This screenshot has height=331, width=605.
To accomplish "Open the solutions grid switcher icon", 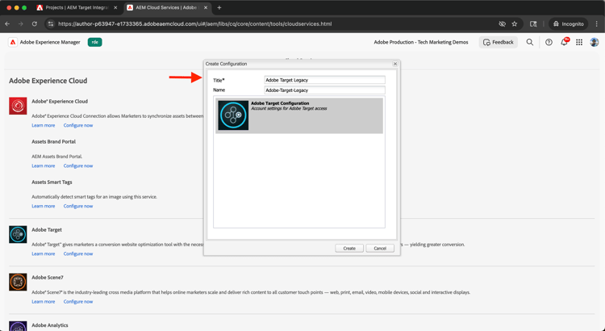I will 579,42.
